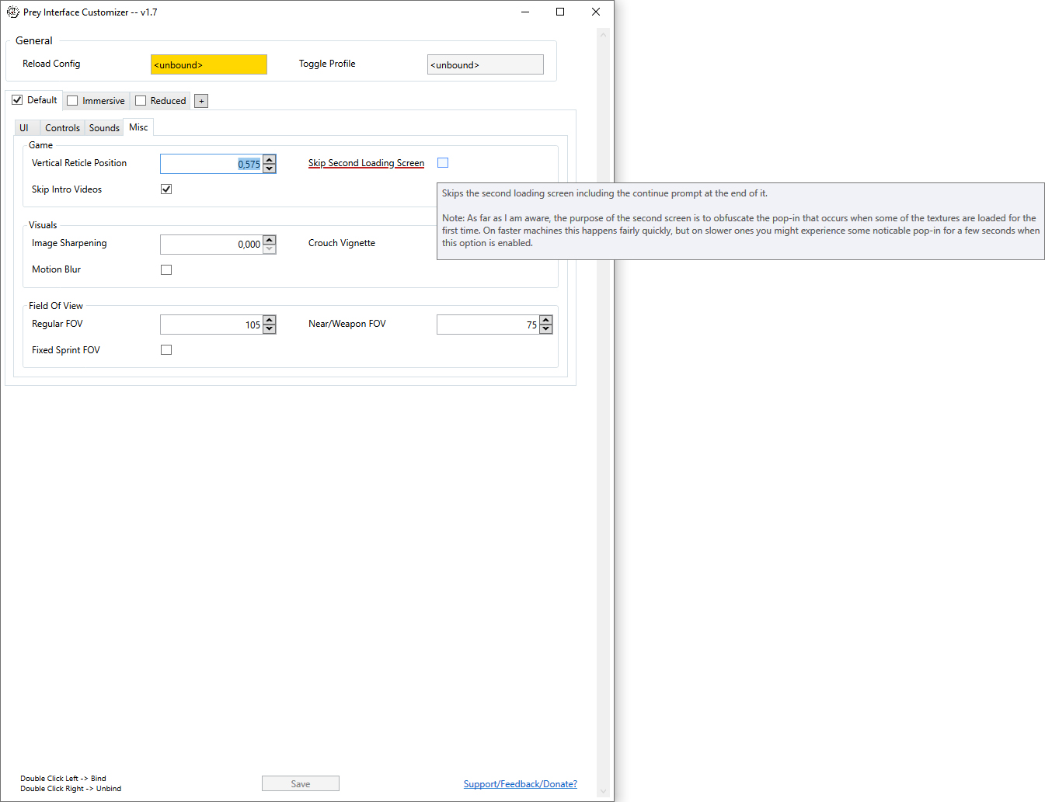Click the Toggle Profile keybind box
The image size is (1045, 802).
click(x=486, y=64)
